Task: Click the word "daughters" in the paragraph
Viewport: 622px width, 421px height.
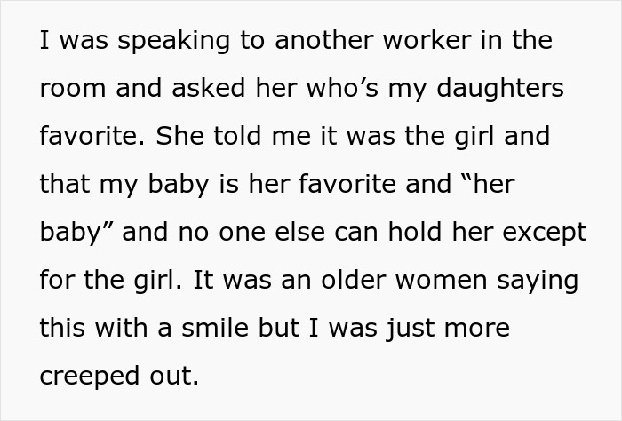Action: pyautogui.click(x=501, y=89)
